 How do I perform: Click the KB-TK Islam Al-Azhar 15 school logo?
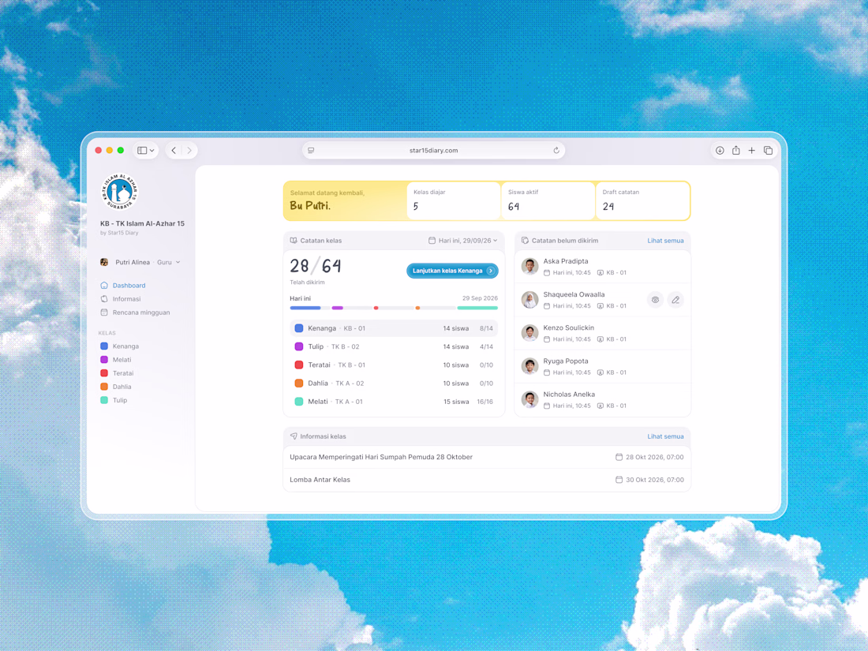pos(120,192)
